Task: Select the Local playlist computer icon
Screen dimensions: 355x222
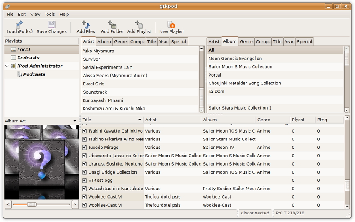Action: (13, 49)
